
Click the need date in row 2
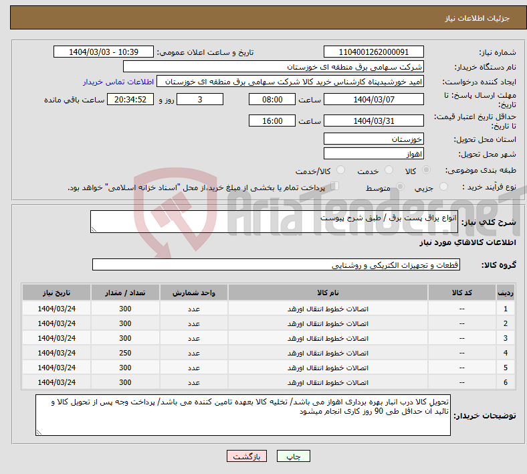(x=56, y=323)
